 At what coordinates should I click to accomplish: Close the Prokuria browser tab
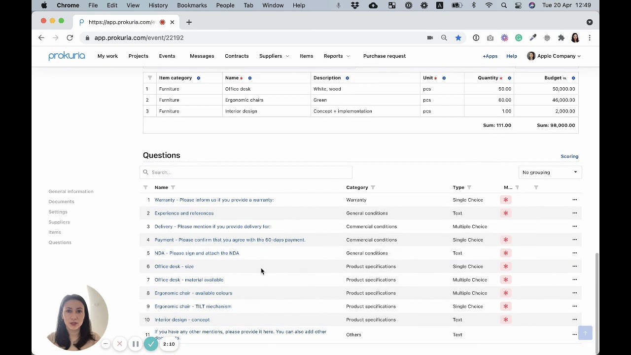tap(172, 22)
